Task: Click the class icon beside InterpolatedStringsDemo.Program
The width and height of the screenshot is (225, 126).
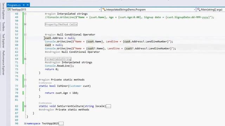Action: click(104, 9)
